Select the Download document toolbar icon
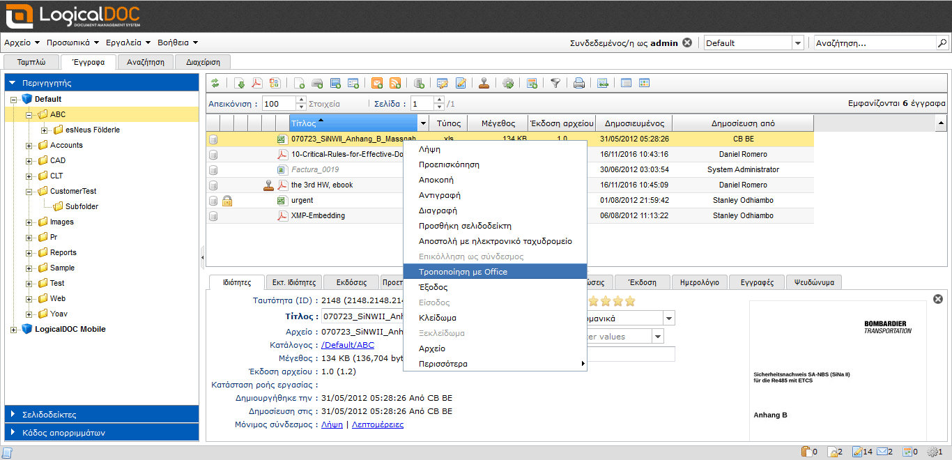This screenshot has width=952, height=460. [240, 83]
